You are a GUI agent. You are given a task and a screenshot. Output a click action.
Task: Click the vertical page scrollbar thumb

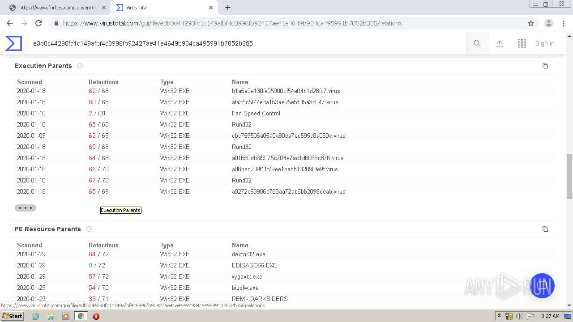click(569, 177)
